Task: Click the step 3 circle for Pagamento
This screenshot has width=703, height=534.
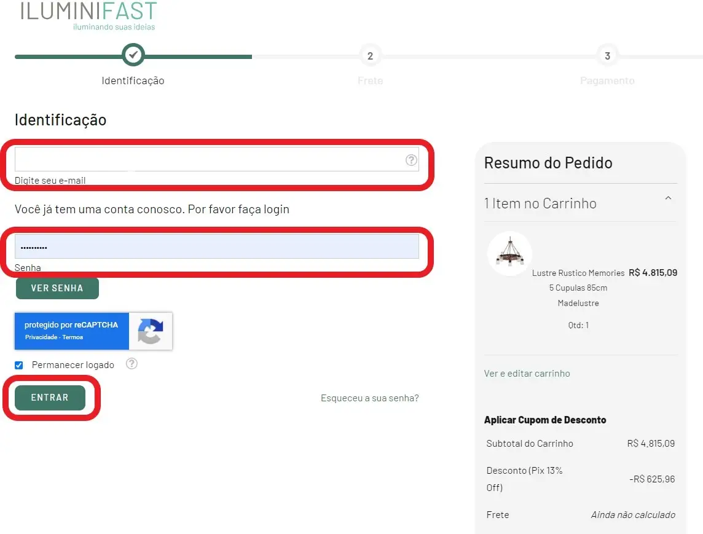Action: pyautogui.click(x=607, y=55)
